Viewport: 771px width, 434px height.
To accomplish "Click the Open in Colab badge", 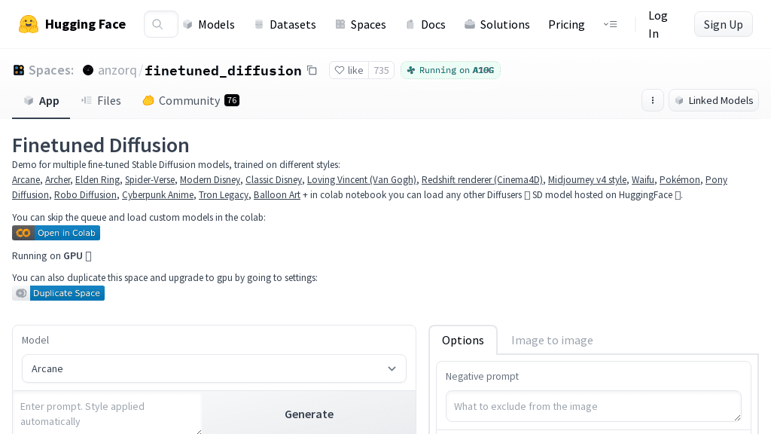I will click(56, 233).
